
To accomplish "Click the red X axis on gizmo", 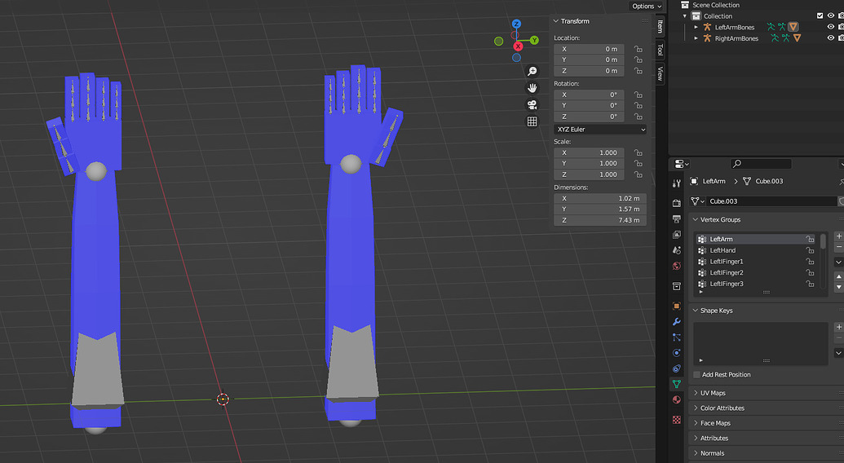I will tap(518, 46).
